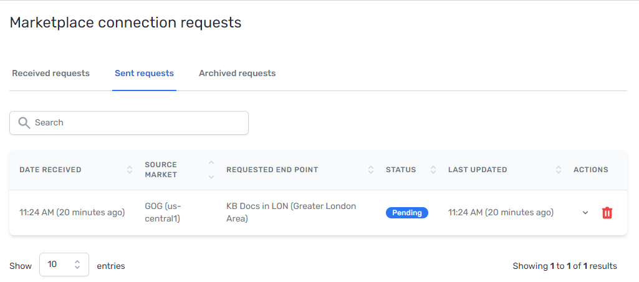
Task: Focus the Search input field
Action: (137, 123)
